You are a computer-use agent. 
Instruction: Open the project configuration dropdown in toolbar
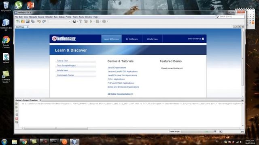pyautogui.click(x=60, y=21)
